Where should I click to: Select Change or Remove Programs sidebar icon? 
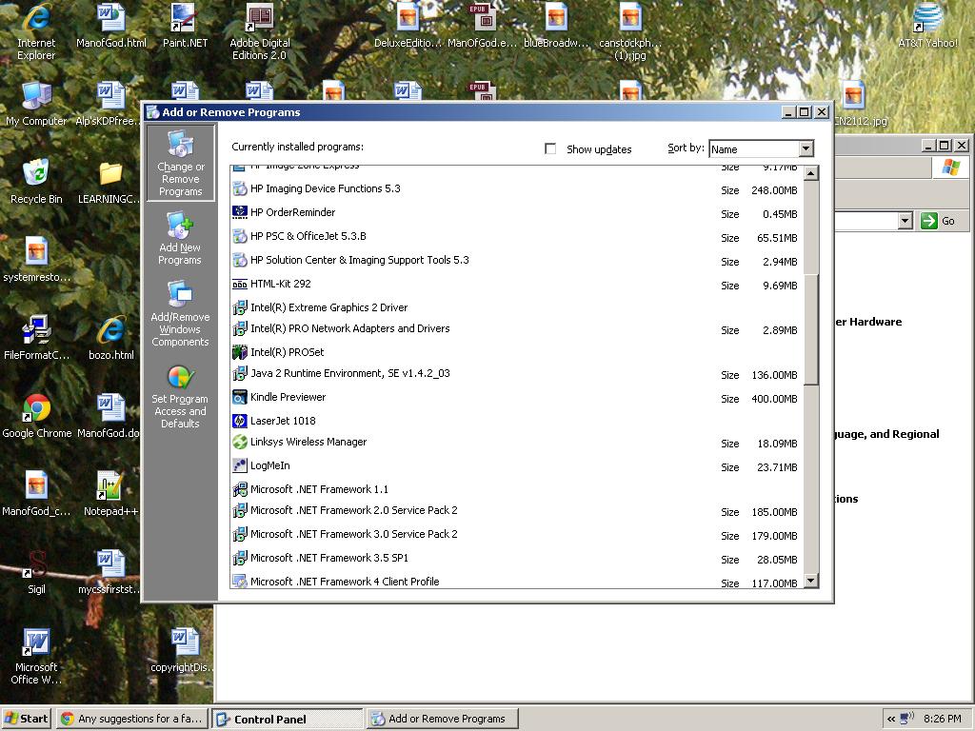(x=180, y=163)
